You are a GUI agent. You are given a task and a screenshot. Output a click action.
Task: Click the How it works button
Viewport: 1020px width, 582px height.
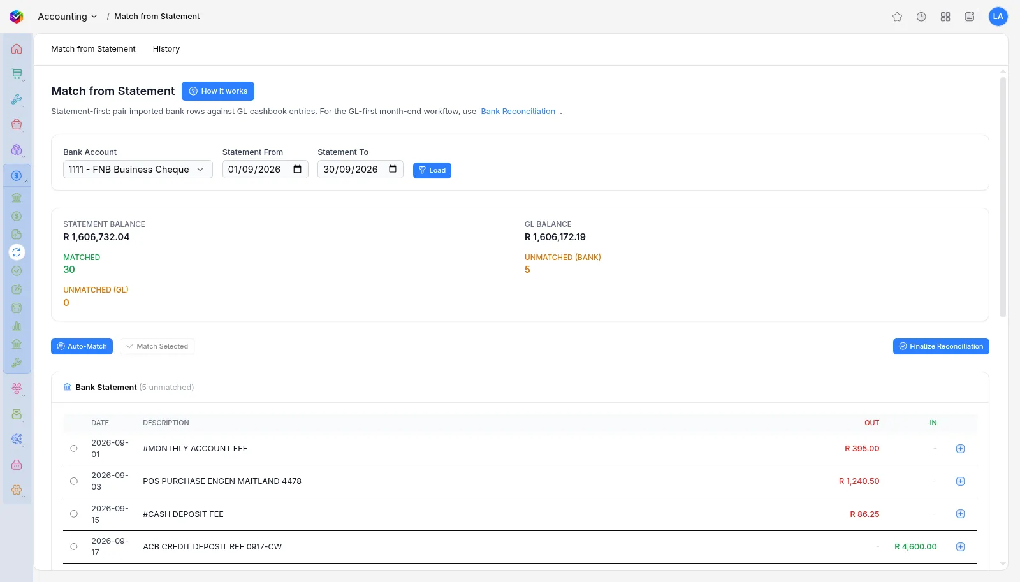(218, 91)
